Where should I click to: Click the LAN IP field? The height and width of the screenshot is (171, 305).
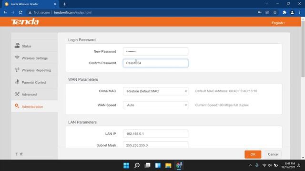click(156, 134)
